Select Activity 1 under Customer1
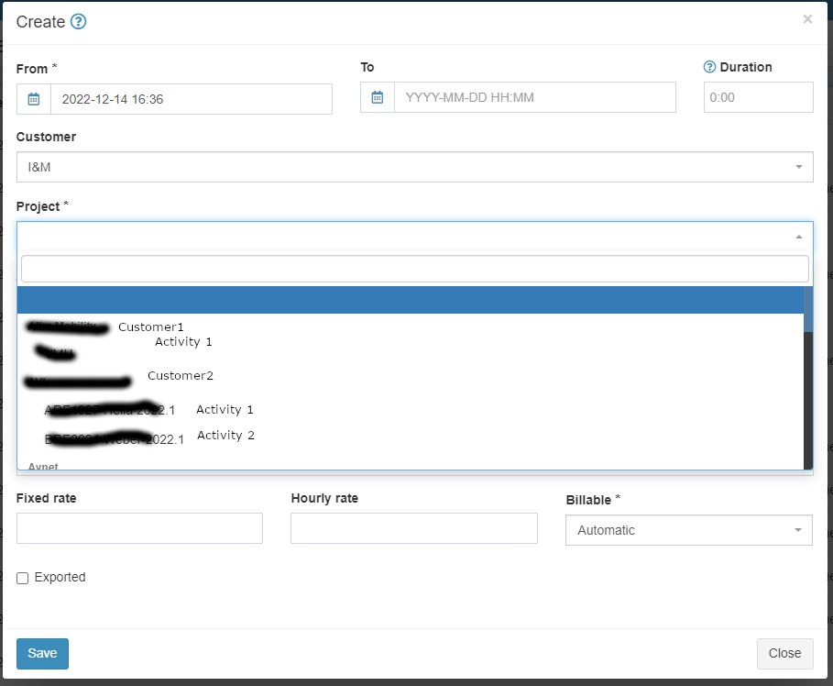This screenshot has height=686, width=833. coord(185,341)
